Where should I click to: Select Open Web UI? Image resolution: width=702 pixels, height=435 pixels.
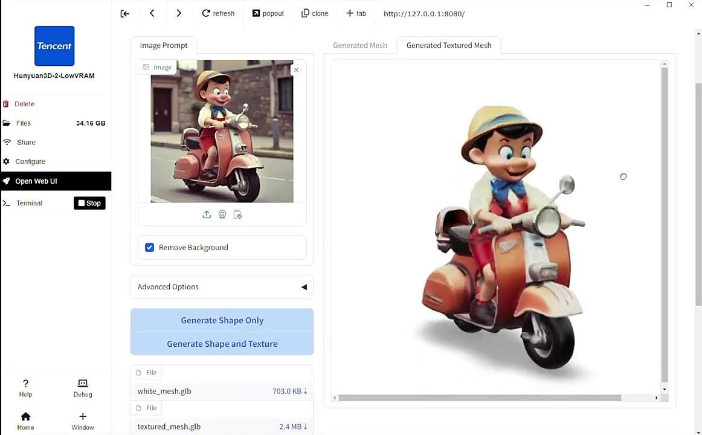(x=56, y=181)
